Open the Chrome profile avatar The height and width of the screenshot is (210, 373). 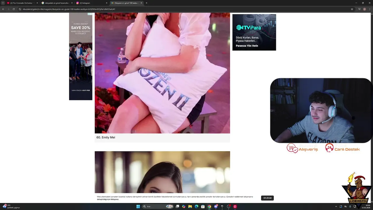pyautogui.click(x=365, y=9)
